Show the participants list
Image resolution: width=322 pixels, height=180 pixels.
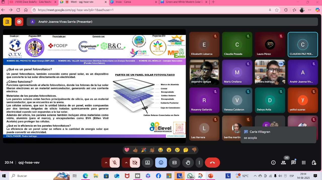tap(284, 163)
